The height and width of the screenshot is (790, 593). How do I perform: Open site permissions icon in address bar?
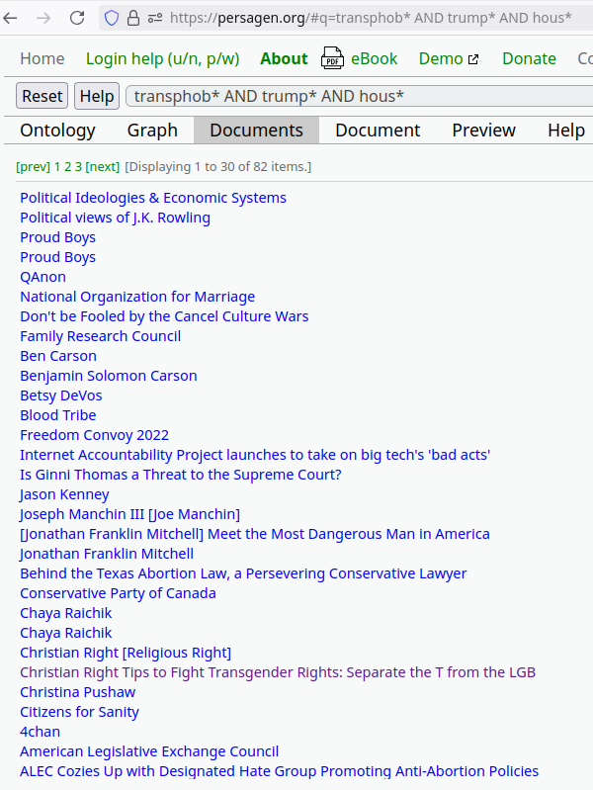[155, 18]
